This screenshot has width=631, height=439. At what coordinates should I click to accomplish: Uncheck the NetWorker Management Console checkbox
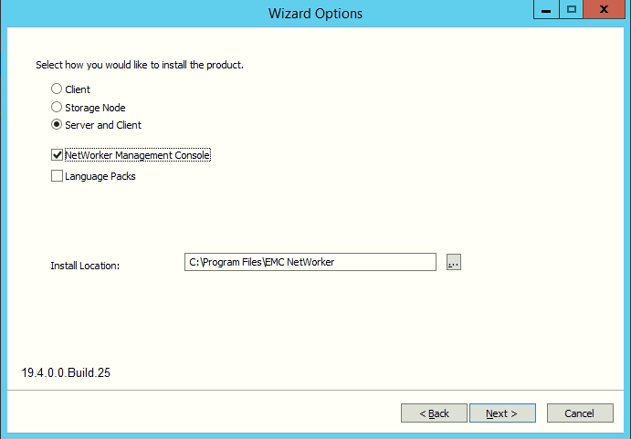[x=58, y=156]
